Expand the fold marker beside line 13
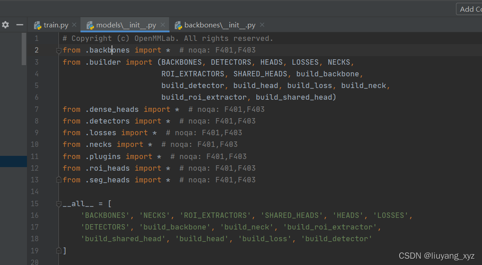The width and height of the screenshot is (482, 265). [58, 179]
